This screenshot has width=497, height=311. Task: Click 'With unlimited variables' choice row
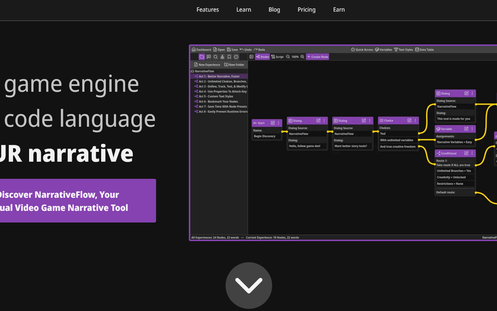(398, 140)
